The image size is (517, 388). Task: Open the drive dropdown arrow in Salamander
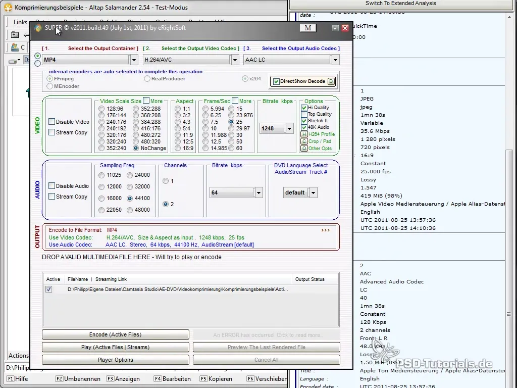tap(19, 61)
